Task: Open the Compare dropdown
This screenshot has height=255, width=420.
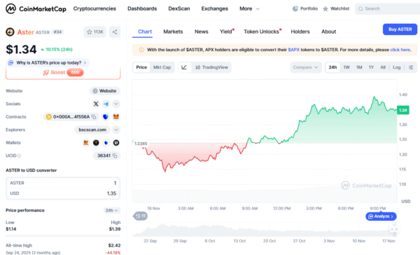Action: point(306,67)
